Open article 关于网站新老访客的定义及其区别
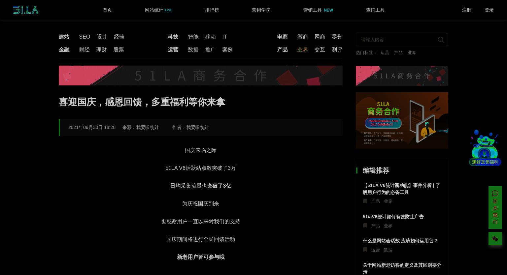This screenshot has height=275, width=507. 402,268
